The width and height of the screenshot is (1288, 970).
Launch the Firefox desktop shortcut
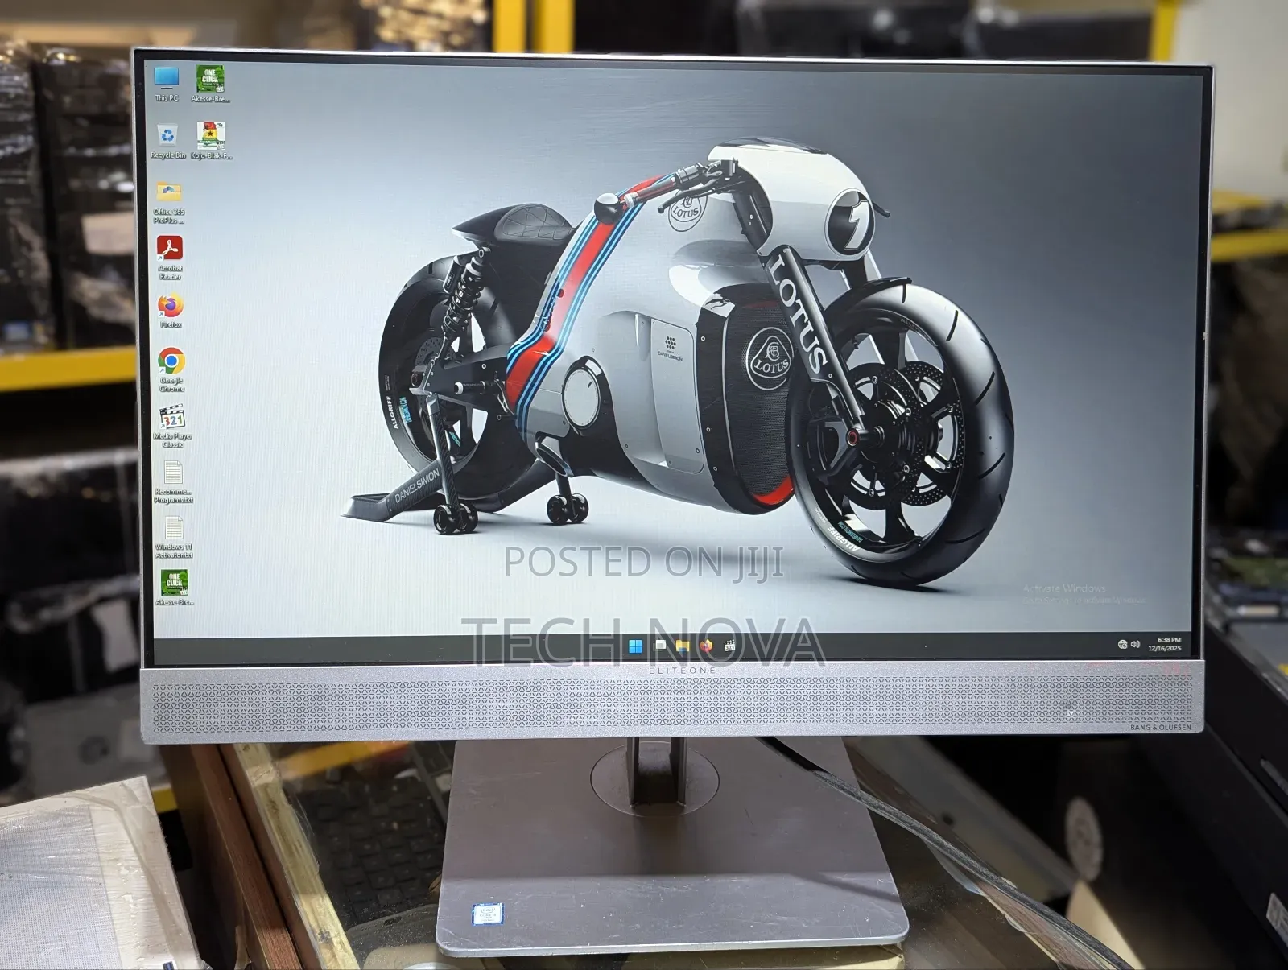(x=171, y=311)
